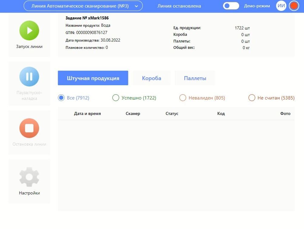This screenshot has width=304, height=229.
Task: Click the ИИ user avatar circle
Action: [281, 6]
